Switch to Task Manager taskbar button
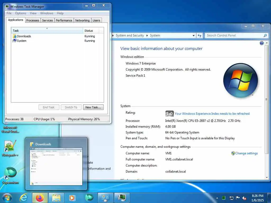271x203 pixels. point(122,198)
